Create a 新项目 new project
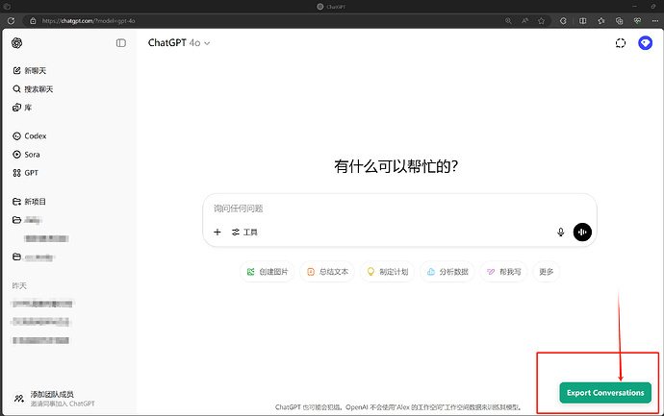The width and height of the screenshot is (664, 416). click(x=29, y=202)
